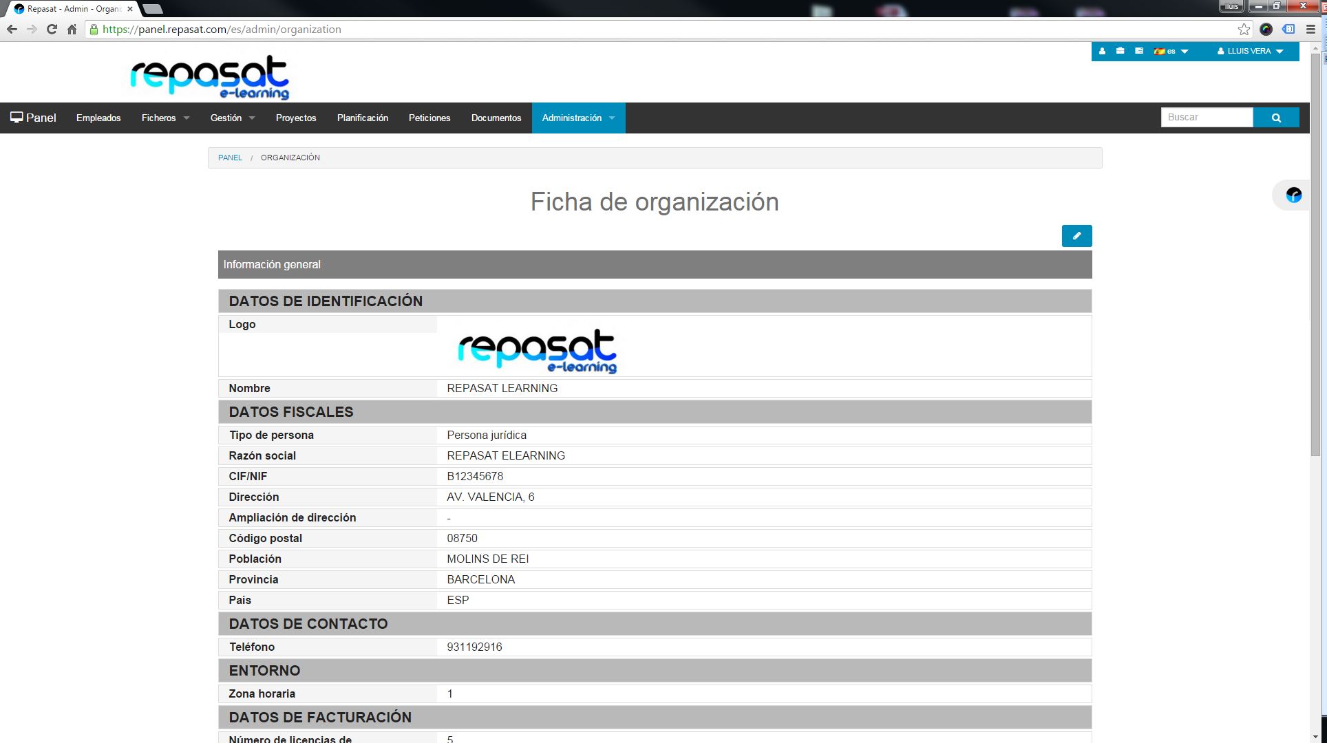Click the 'DATOS DE IDENTIFICACIÓN' heading

coord(326,301)
